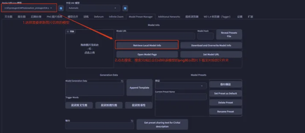Image resolution: width=305 pixels, height=133 pixels.
Task: Click the Model Info heading
Action: pyautogui.click(x=154, y=25)
